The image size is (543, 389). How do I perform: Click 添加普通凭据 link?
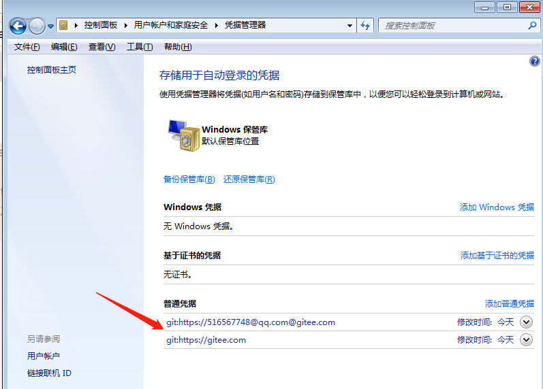point(510,303)
